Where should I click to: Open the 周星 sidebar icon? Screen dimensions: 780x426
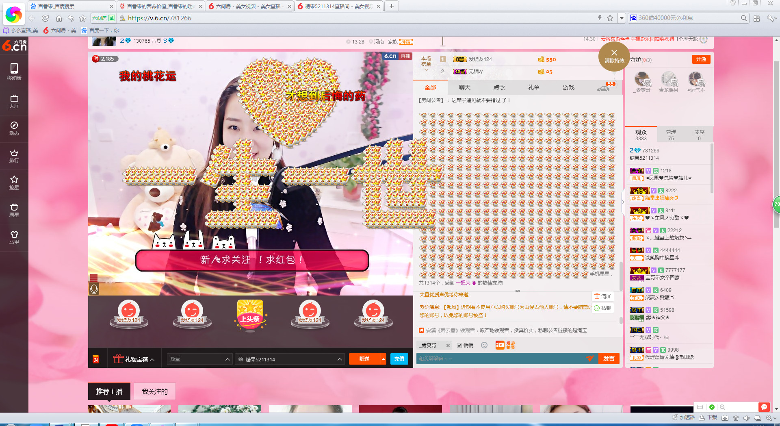[14, 210]
